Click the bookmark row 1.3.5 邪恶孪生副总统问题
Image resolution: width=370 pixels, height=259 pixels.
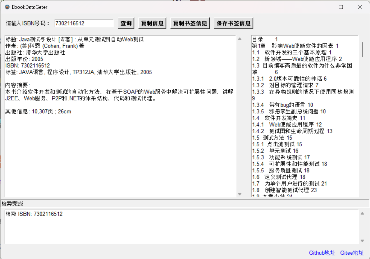pyautogui.click(x=289, y=111)
